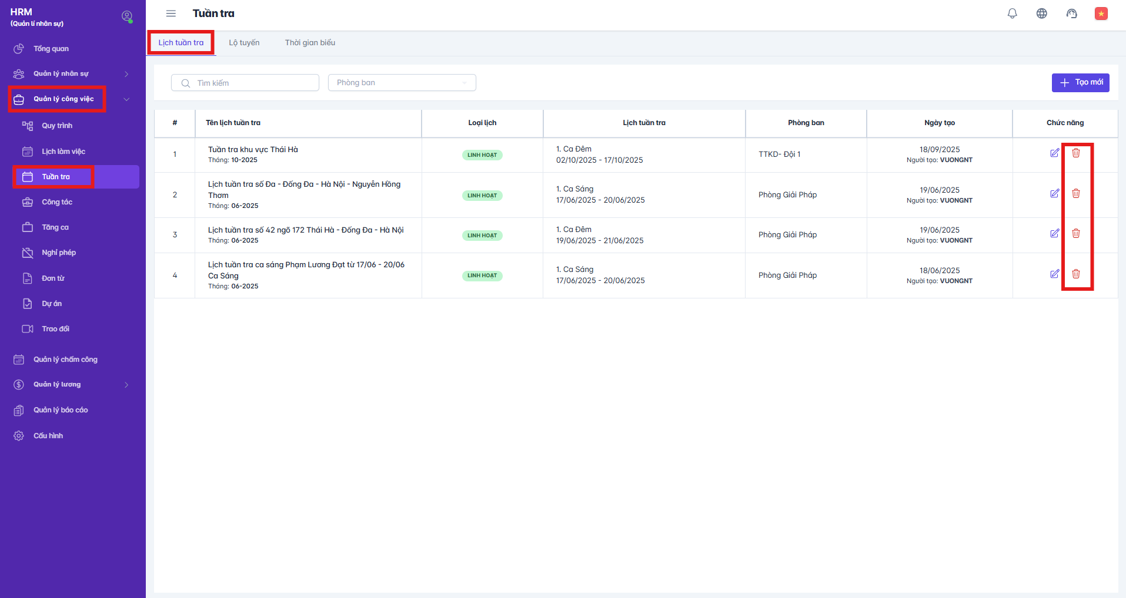
Task: Delete the Tuần tra khu vực Thái Hà row
Action: coord(1075,153)
